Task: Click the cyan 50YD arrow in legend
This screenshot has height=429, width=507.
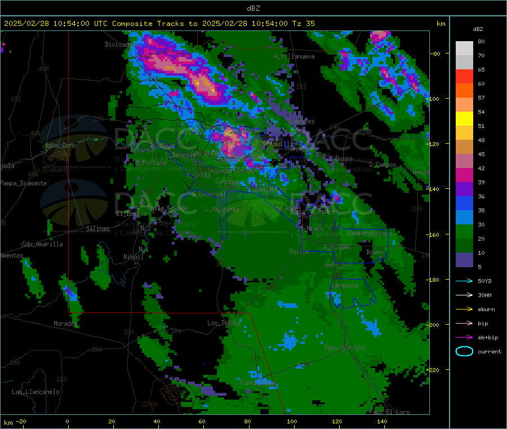Action: (x=464, y=281)
